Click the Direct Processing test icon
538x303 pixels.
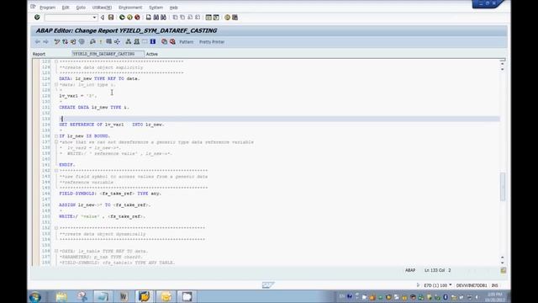[x=108, y=41]
